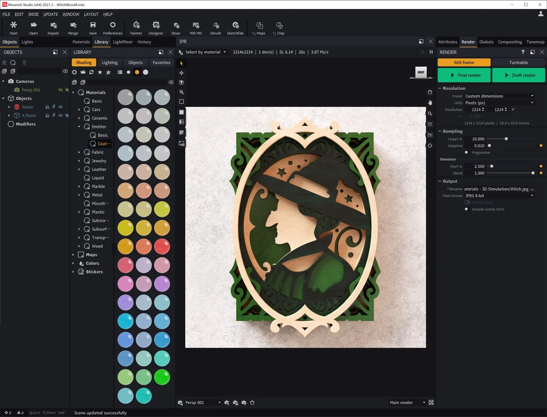Click the Maps toolbar icon

[259, 28]
